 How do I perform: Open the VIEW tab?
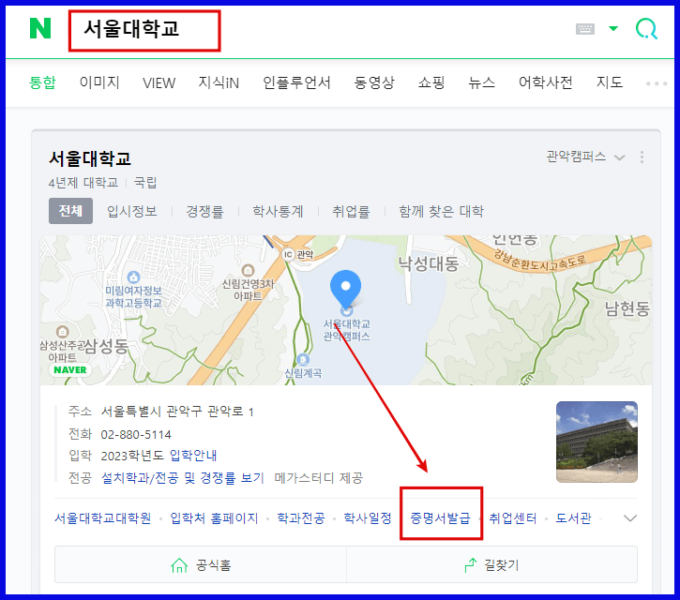[x=159, y=82]
